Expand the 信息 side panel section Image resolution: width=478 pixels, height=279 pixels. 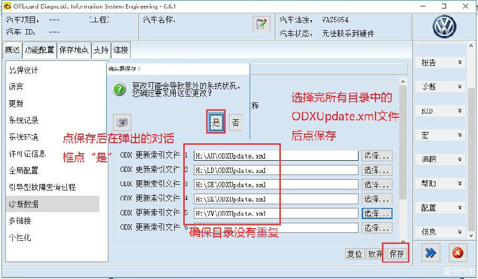coord(440,232)
